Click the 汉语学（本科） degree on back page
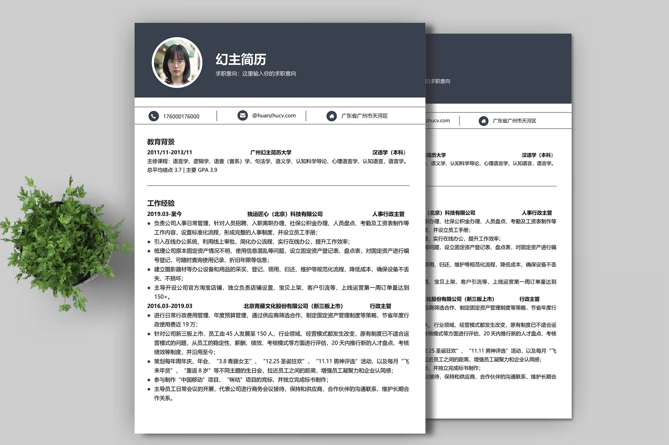Viewport: 669px width, 445px height. [x=538, y=155]
